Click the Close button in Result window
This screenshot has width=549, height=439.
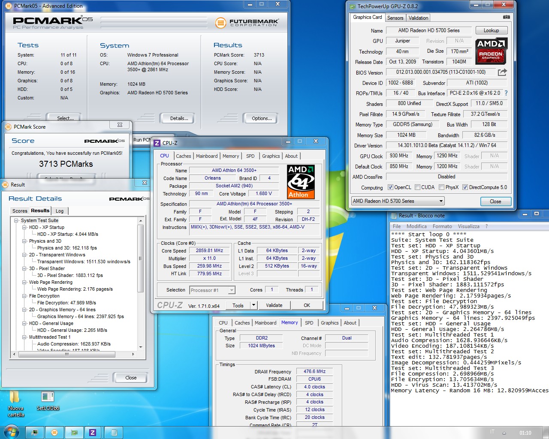click(131, 378)
